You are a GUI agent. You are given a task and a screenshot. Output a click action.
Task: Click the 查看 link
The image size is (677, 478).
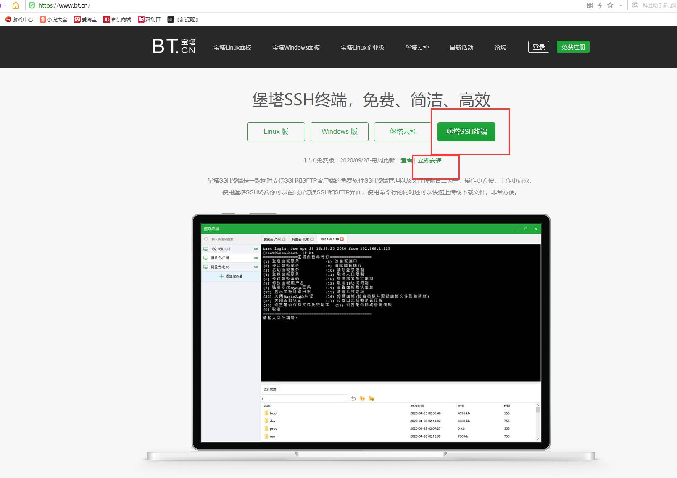point(406,160)
